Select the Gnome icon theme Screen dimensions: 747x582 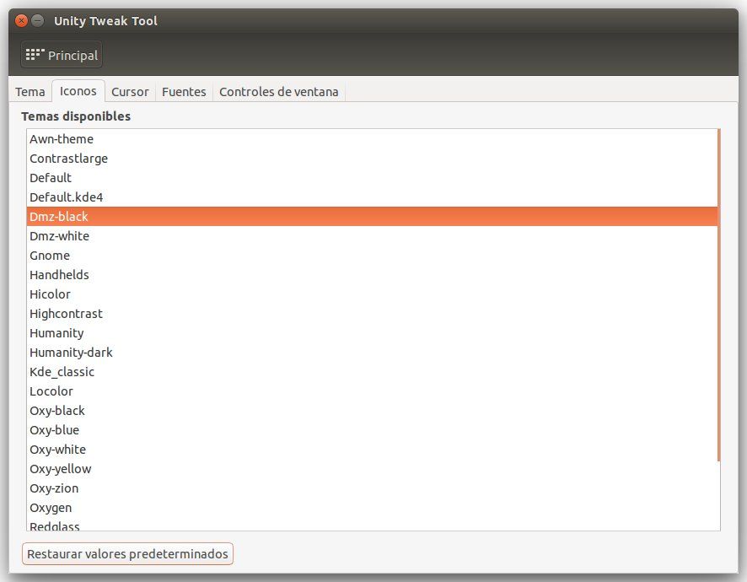coord(372,256)
